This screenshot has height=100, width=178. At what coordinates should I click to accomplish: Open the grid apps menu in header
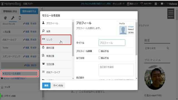[x=156, y=4]
